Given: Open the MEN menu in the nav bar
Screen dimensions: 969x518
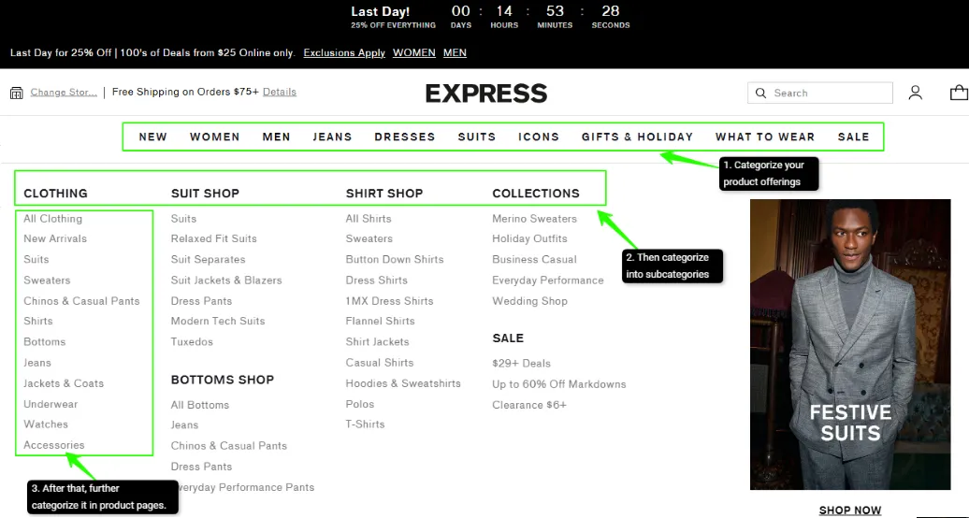Looking at the screenshot, I should pos(276,137).
